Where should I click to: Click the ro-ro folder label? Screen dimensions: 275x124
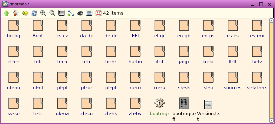pyautogui.click(x=135, y=88)
